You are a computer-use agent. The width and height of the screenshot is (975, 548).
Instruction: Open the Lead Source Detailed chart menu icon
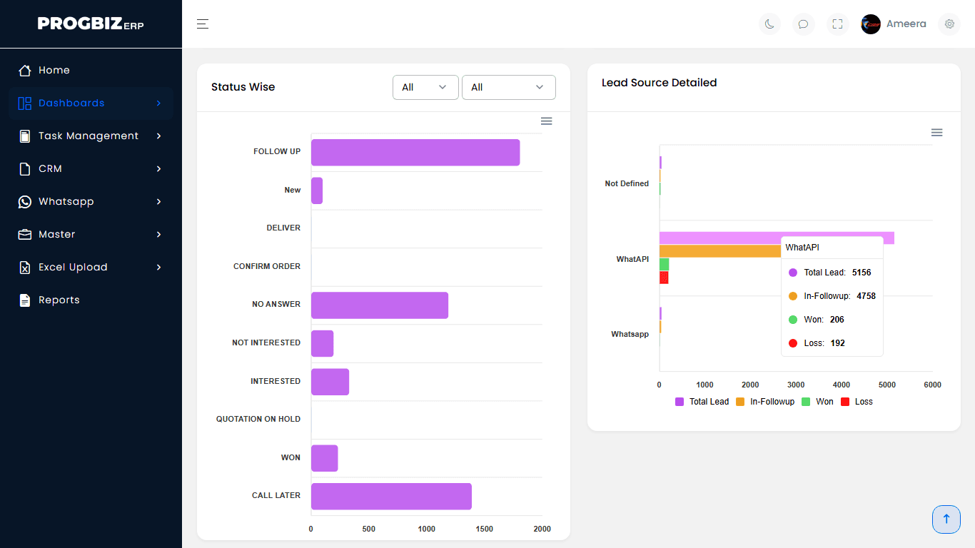937,133
